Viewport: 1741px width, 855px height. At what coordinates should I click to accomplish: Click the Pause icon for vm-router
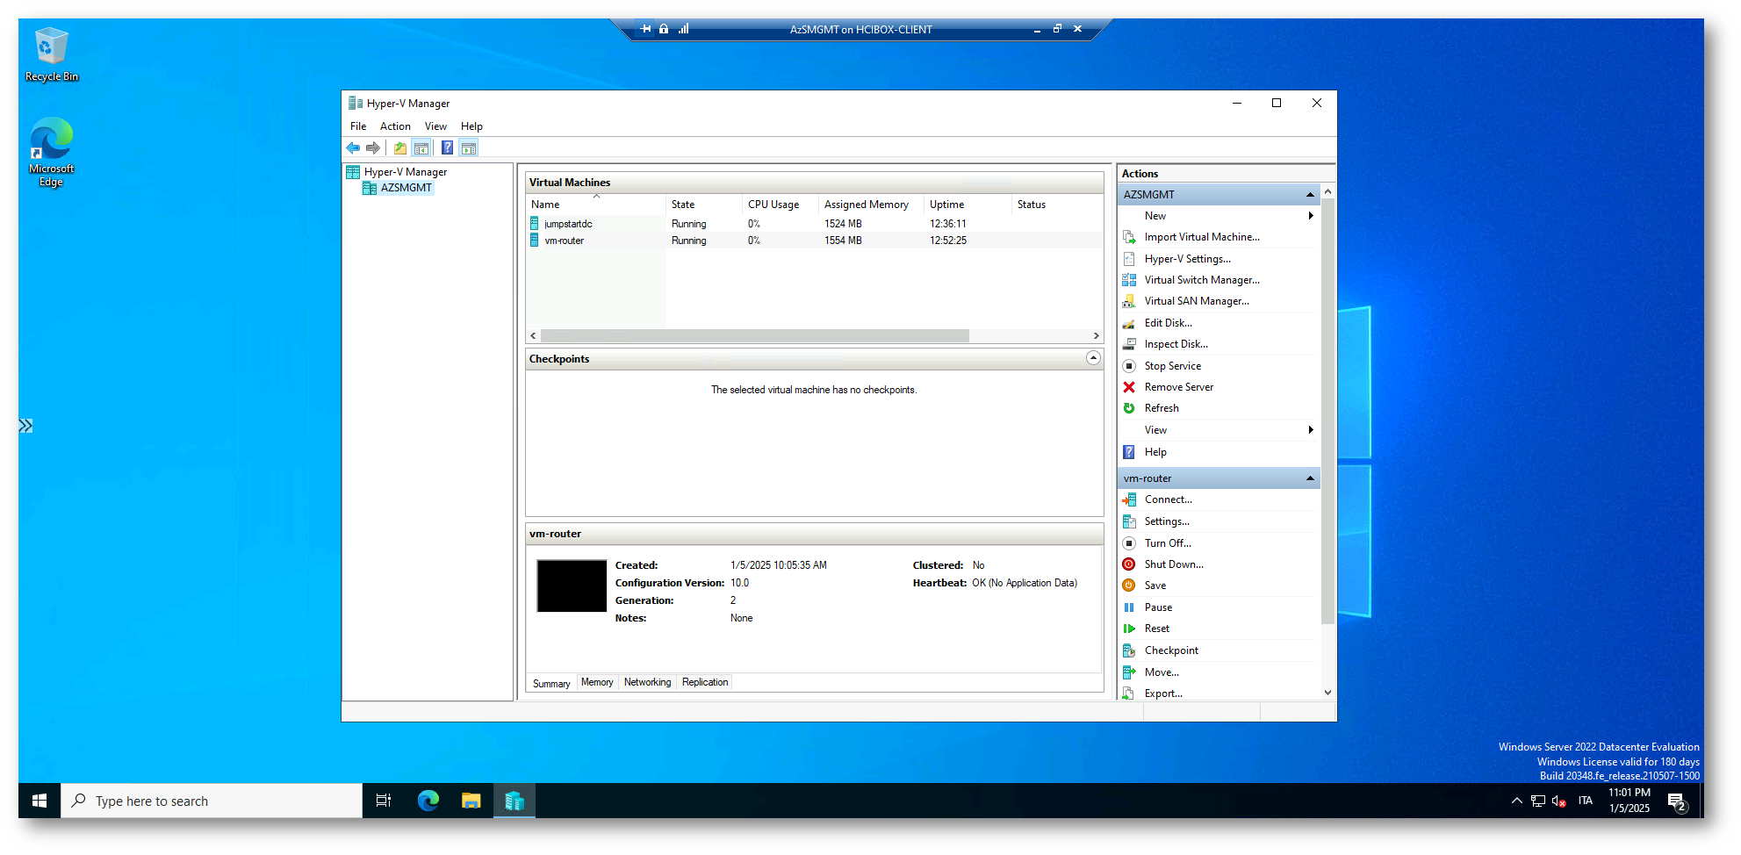tap(1129, 607)
